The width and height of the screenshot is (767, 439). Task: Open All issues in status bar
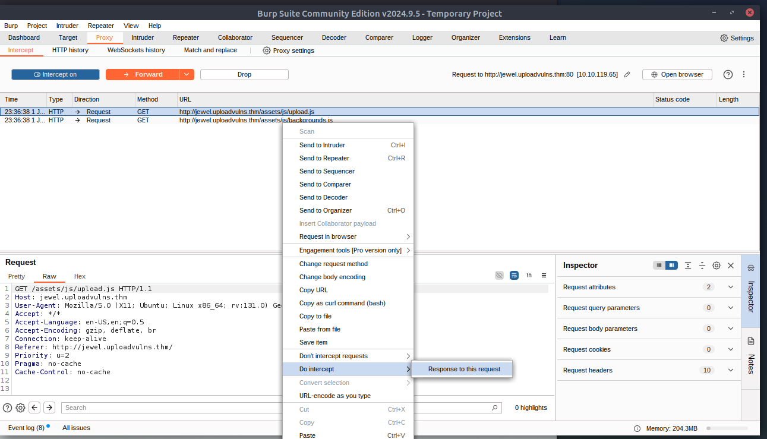[x=76, y=428]
